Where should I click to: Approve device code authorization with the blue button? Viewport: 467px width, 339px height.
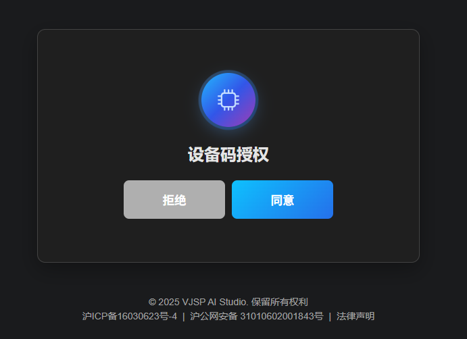(x=282, y=199)
